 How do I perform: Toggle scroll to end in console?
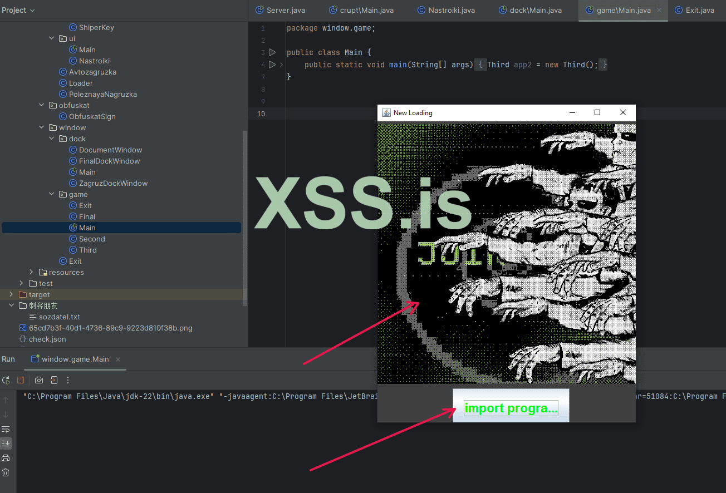pos(6,443)
